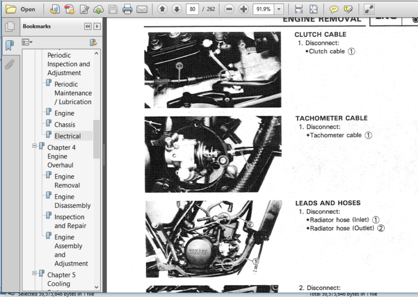Click the clutch cable photo
This screenshot has height=297, width=418.
pyautogui.click(x=213, y=70)
